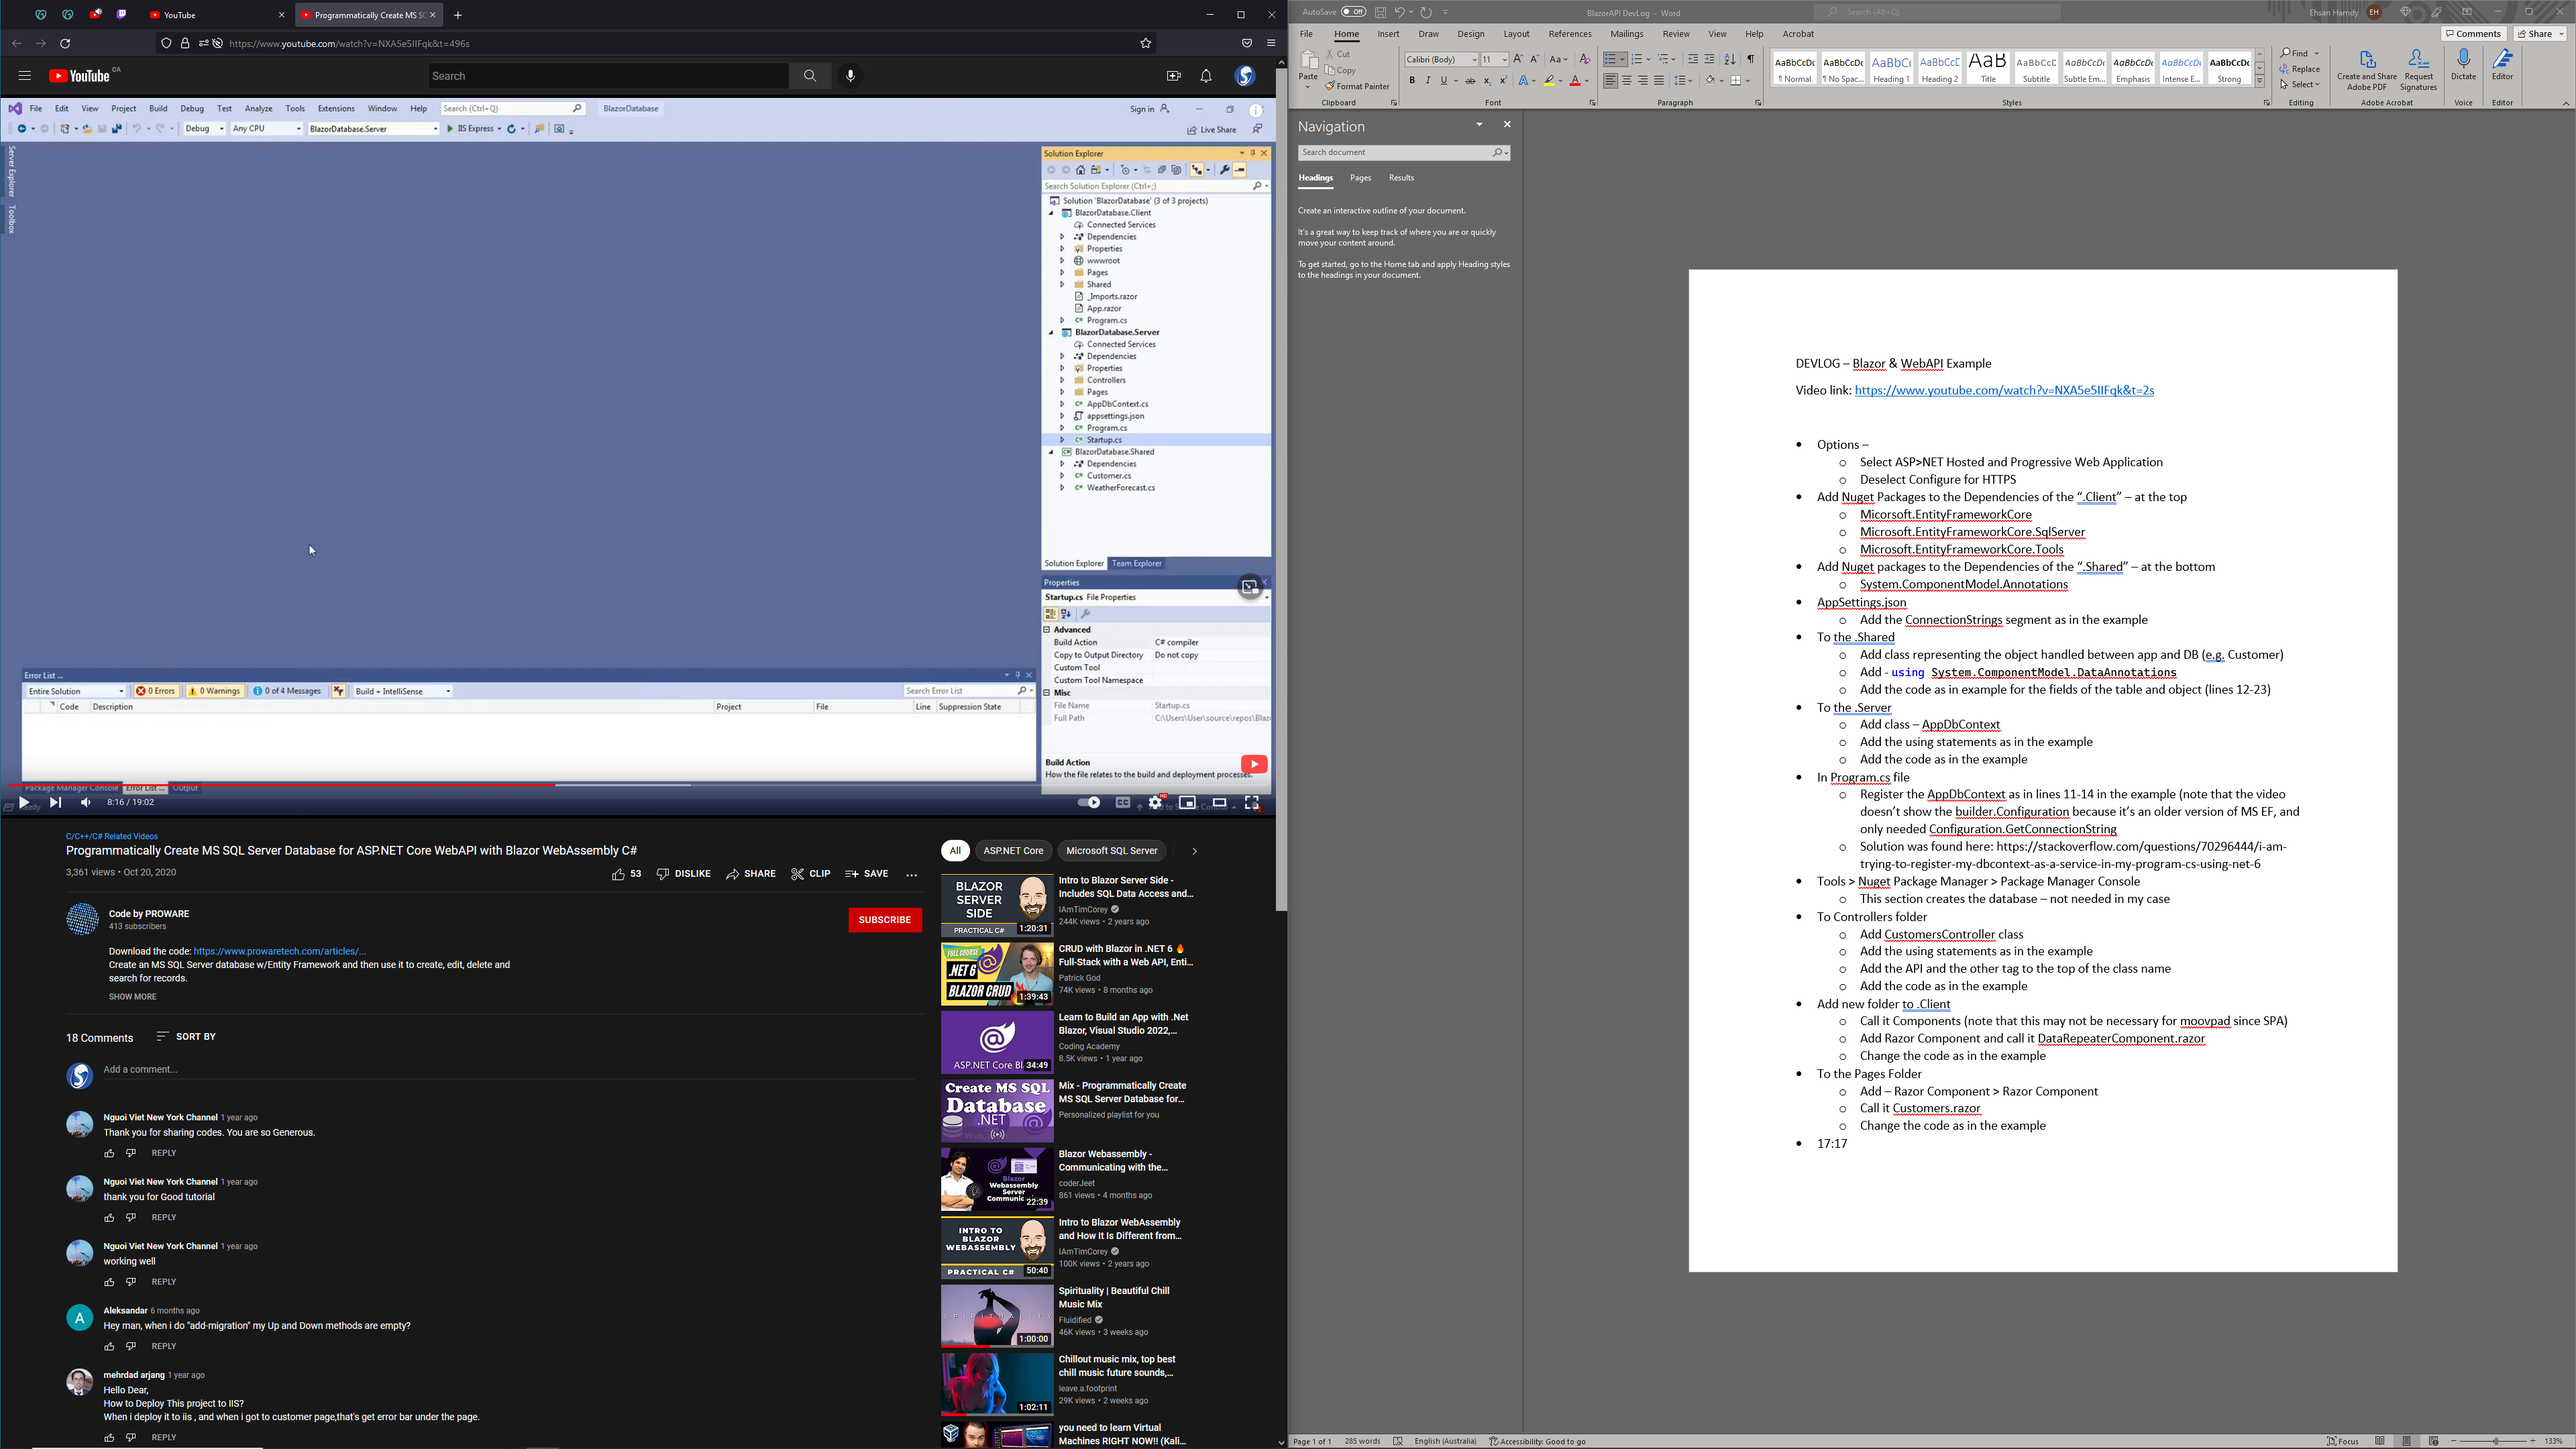Expand description with SHOW MORE
The image size is (2576, 1449).
[x=132, y=997]
